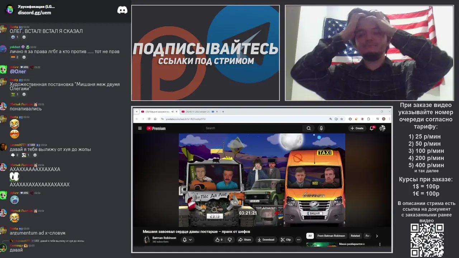Open a new browser tab
This screenshot has height=258, width=459.
tap(223, 111)
